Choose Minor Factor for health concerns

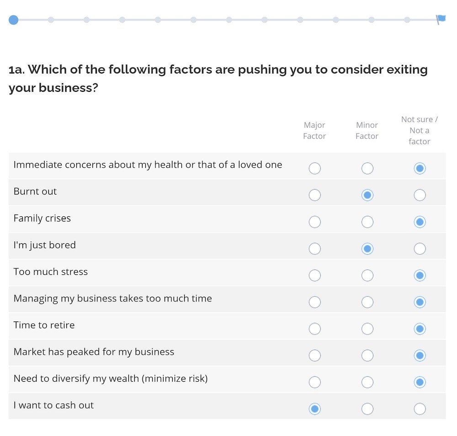[367, 168]
